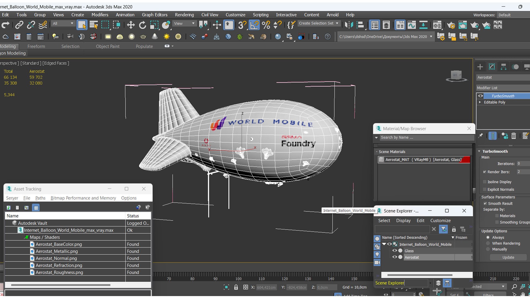Click the Iterations value field

523,164
